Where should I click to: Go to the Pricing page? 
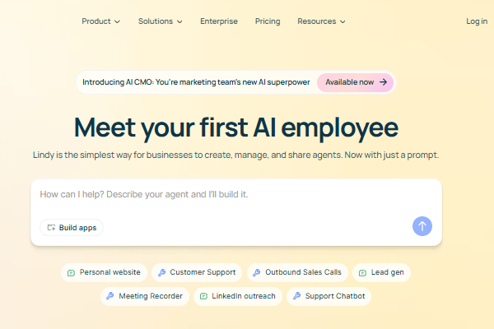[x=268, y=21]
